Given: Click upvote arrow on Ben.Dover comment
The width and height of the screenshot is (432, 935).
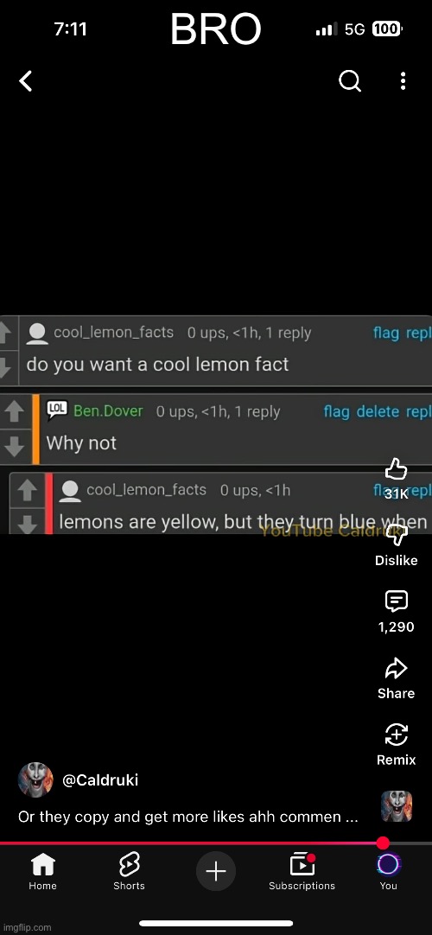Looking at the screenshot, I should click(14, 410).
